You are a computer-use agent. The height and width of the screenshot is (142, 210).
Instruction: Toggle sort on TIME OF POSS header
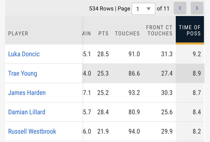click(190, 30)
